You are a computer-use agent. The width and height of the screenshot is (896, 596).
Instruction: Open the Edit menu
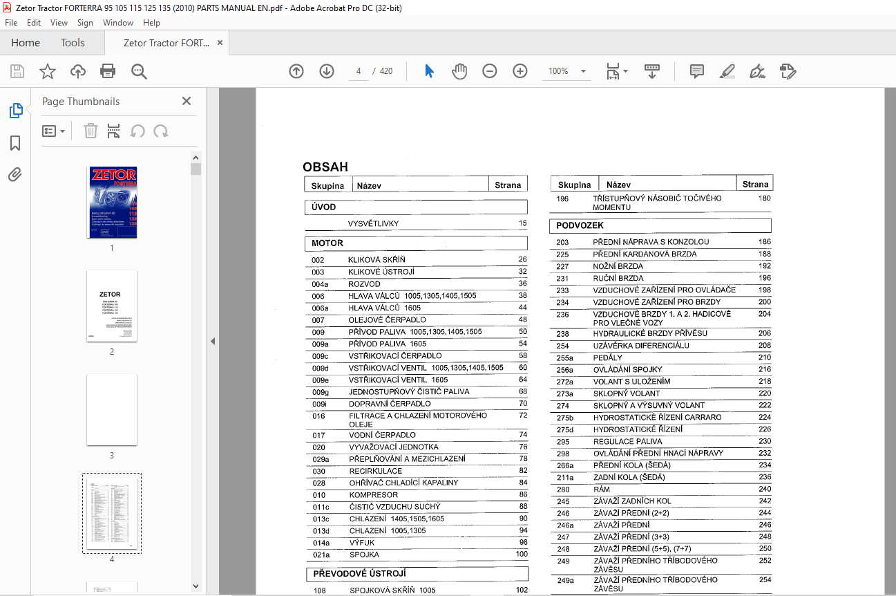coord(34,23)
